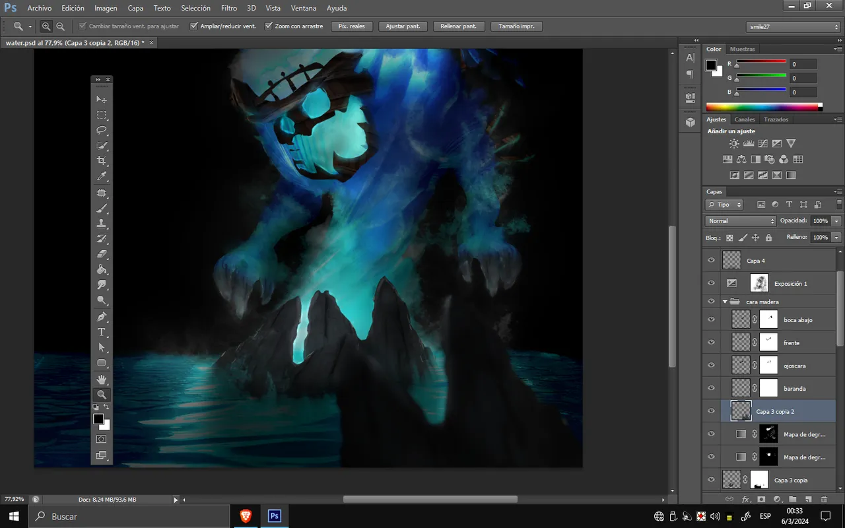
Task: Select the Eyedropper tool
Action: [x=102, y=176]
